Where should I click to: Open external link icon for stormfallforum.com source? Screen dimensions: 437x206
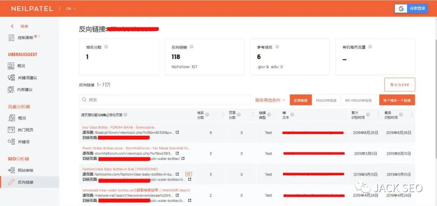click(x=177, y=153)
